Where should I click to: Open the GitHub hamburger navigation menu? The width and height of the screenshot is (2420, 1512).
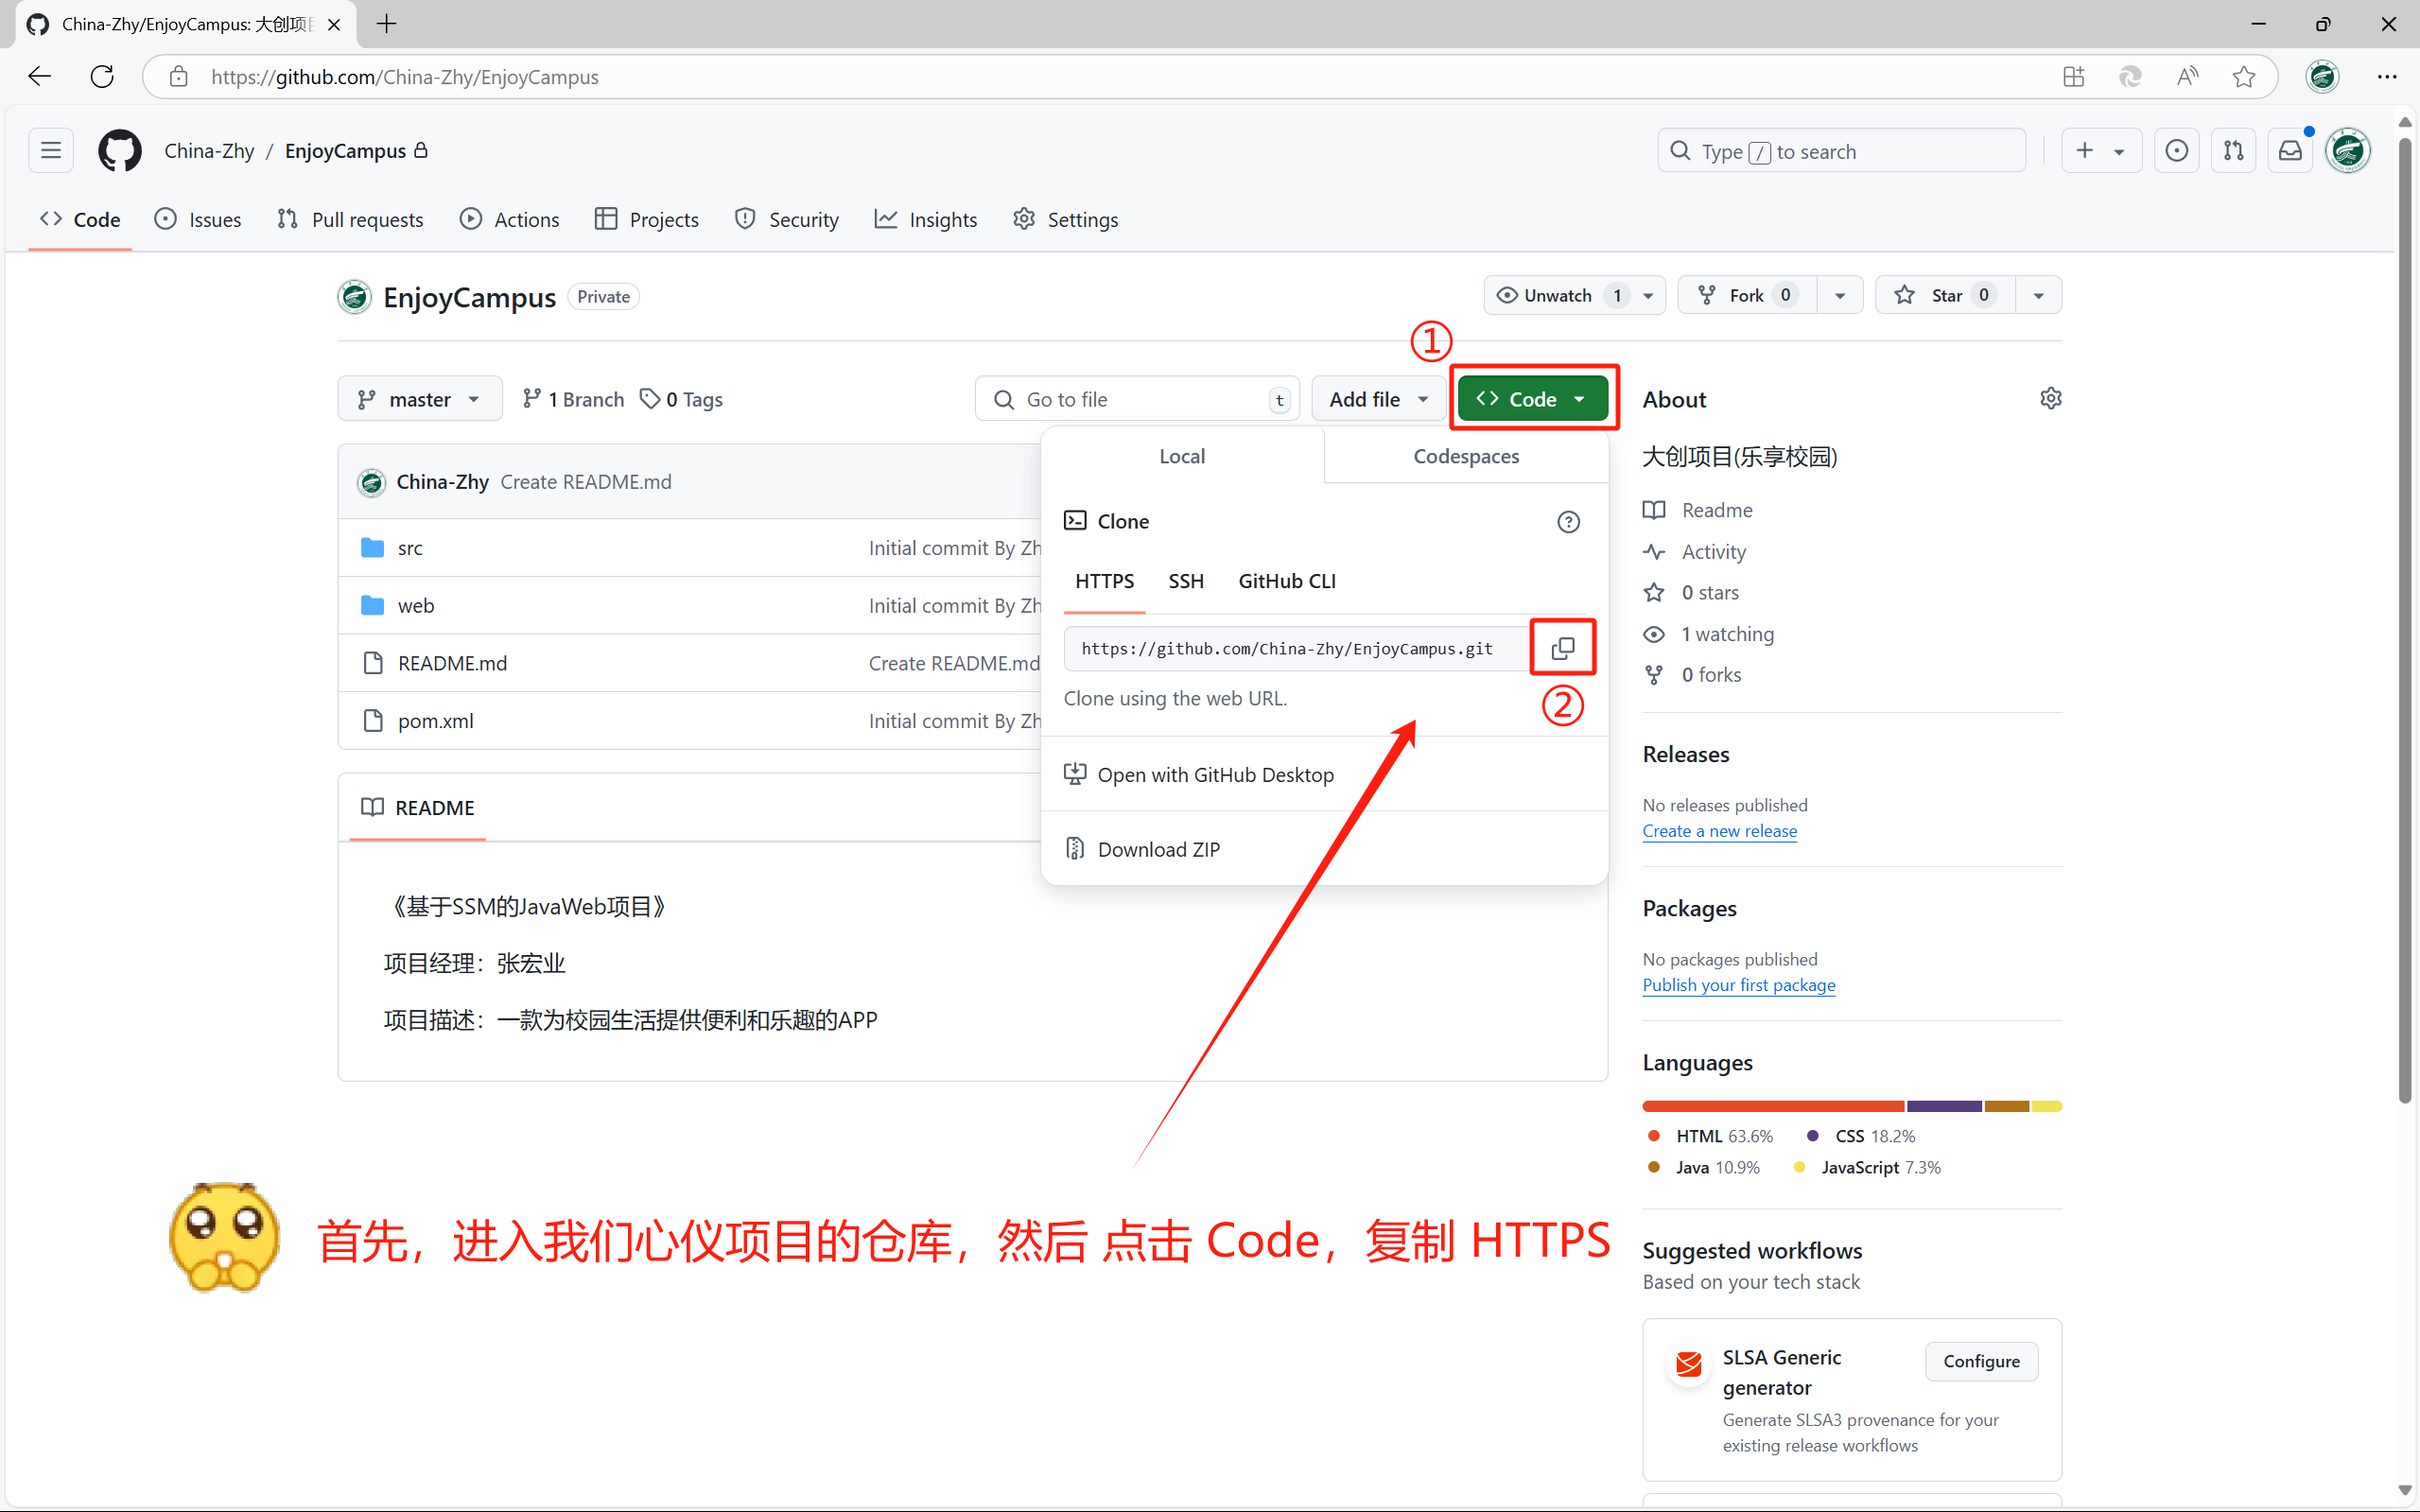tap(51, 151)
